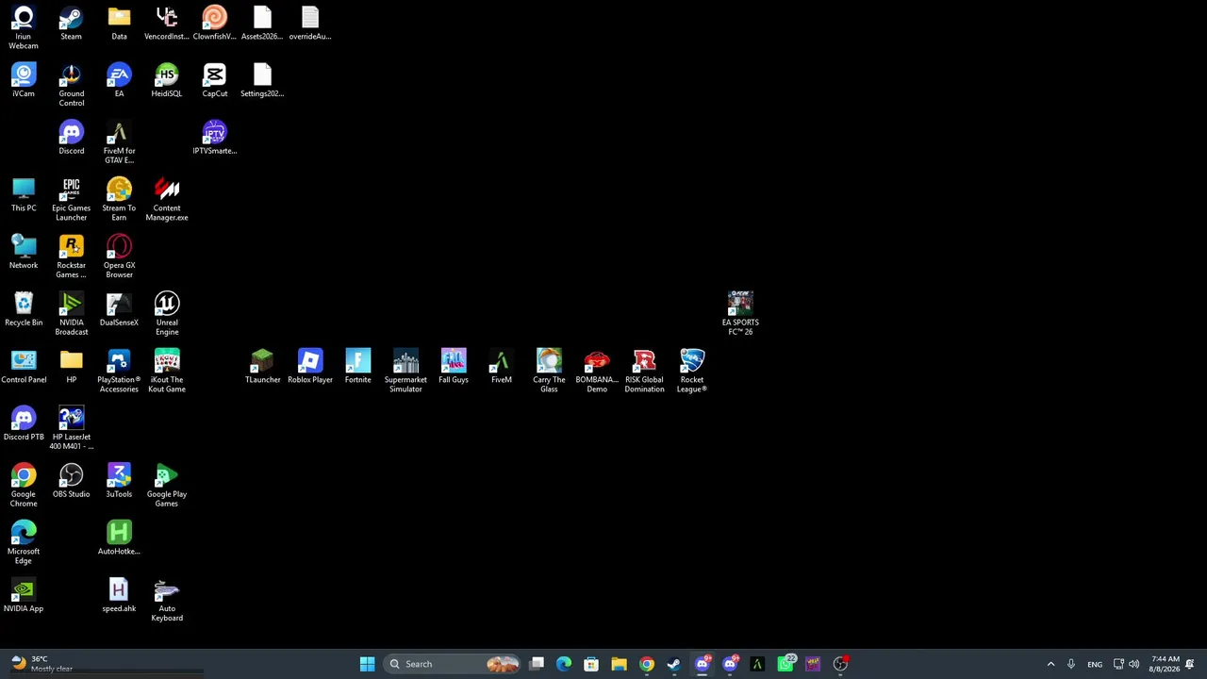Select the CapCut desktop icon
The image size is (1207, 679).
(x=214, y=81)
